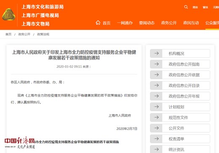Click the 首页 breadcrumb link
219x153 pixels.
point(8,34)
